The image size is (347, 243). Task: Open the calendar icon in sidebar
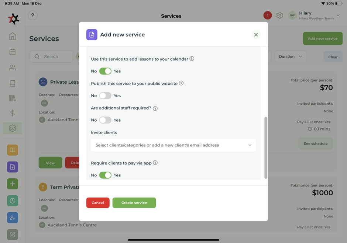(13, 52)
